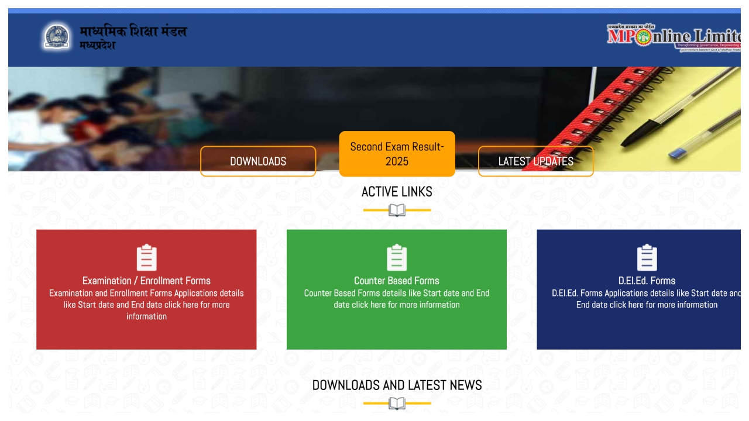Click clipboard icon in Examination / Enrollment card
The image size is (749, 421).
click(x=146, y=258)
